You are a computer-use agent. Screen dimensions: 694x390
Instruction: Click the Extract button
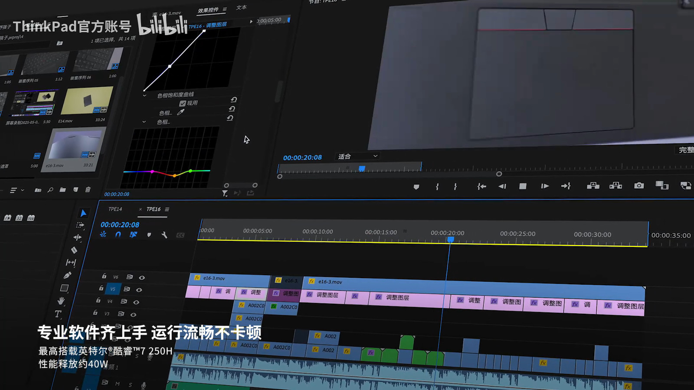[x=615, y=185]
